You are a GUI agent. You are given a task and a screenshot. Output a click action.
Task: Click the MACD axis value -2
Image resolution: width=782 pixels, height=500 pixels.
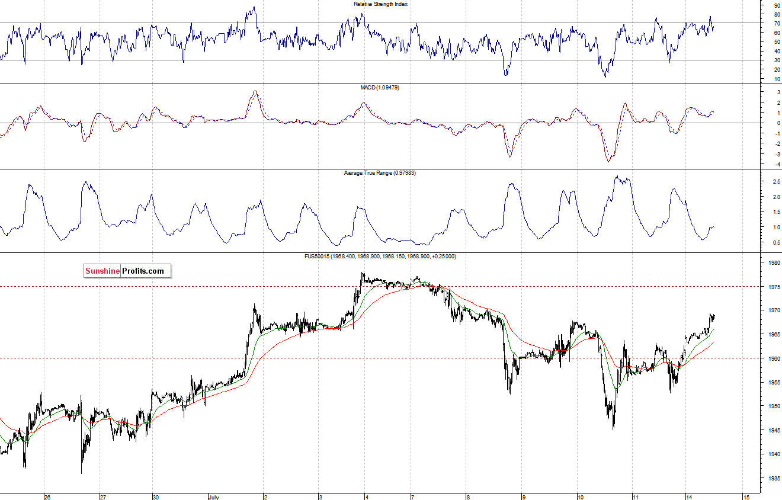click(x=777, y=144)
